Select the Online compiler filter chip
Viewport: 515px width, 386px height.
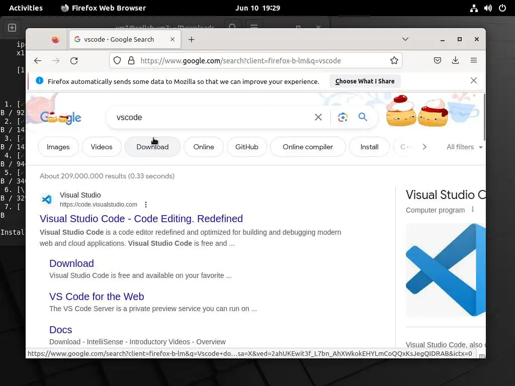[308, 147]
